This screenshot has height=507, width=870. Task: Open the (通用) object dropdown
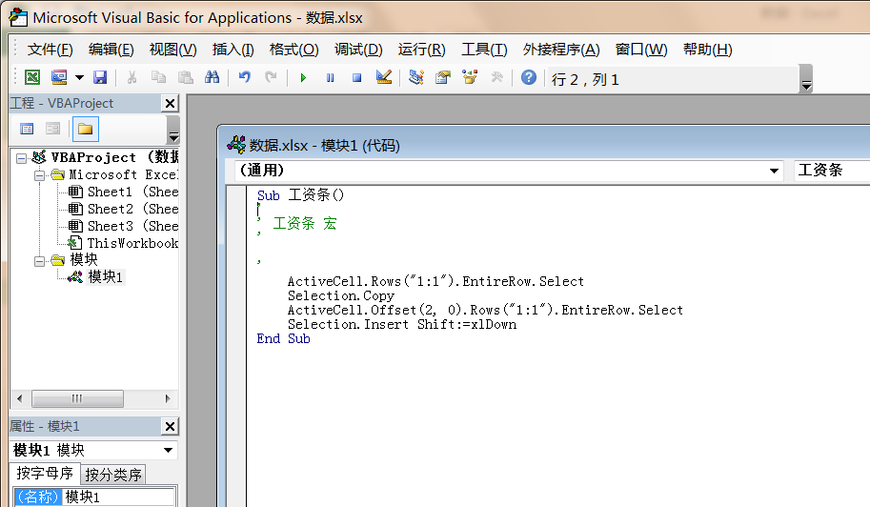coord(774,171)
